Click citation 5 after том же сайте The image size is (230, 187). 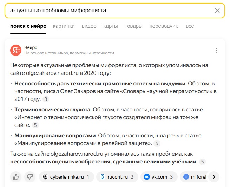[x=35, y=125]
